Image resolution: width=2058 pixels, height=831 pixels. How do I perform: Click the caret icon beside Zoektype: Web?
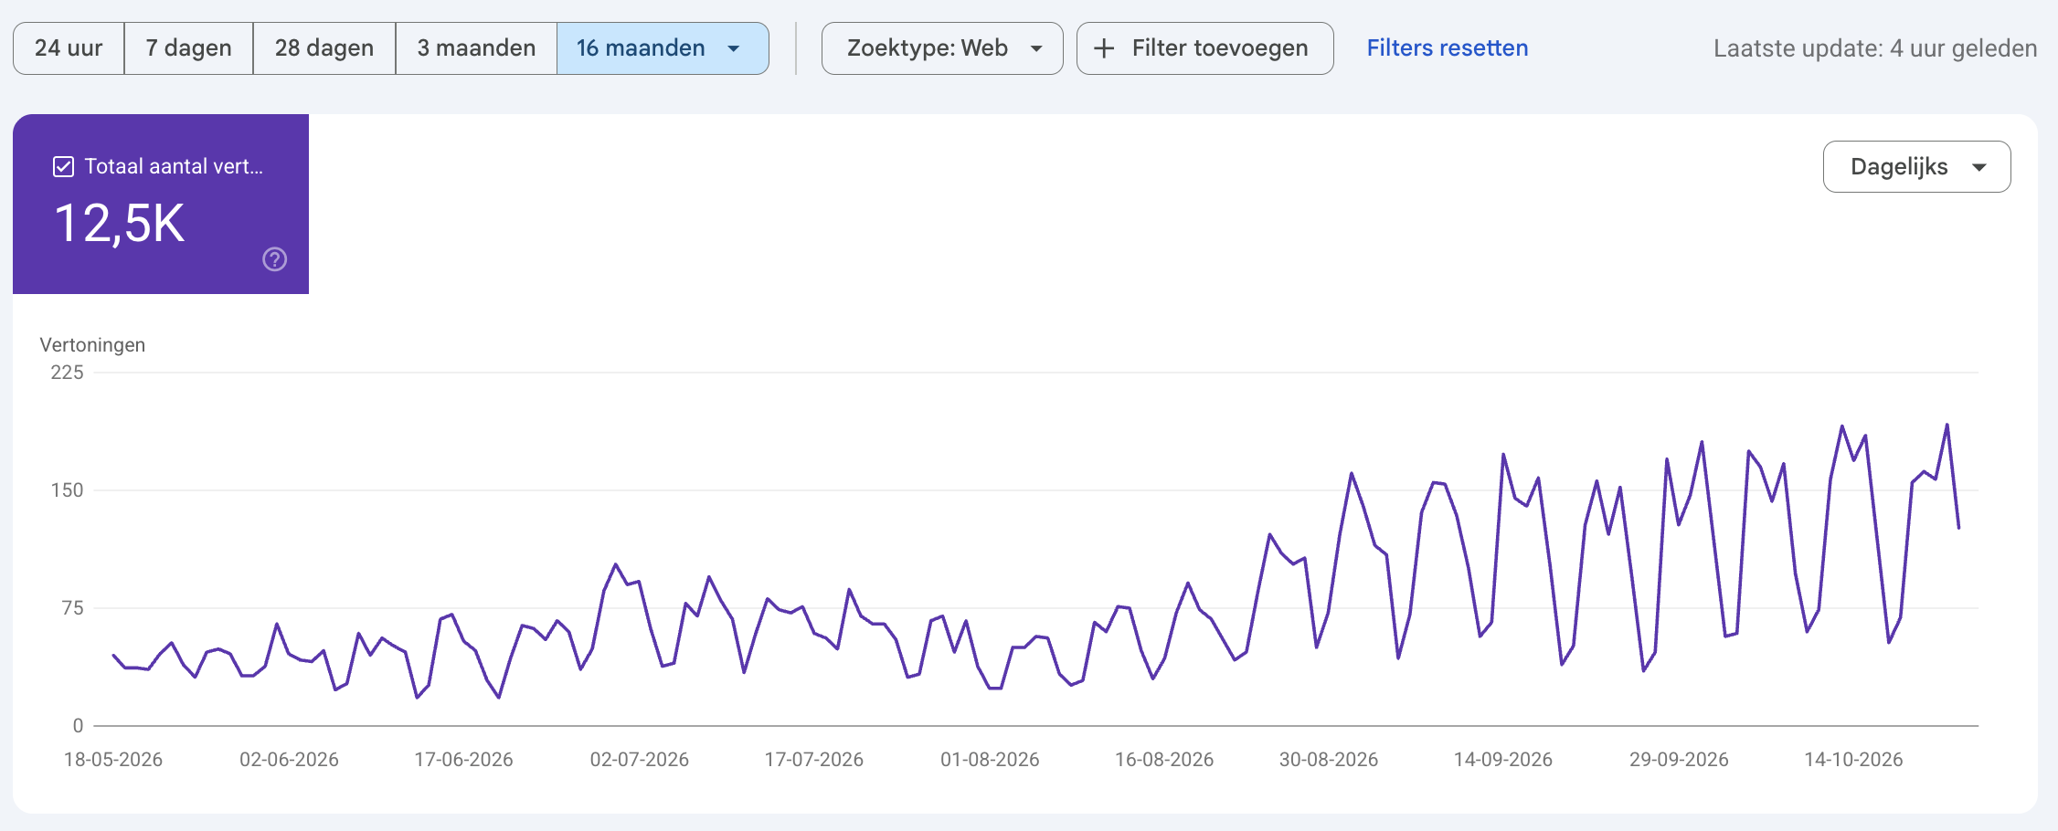click(1036, 48)
